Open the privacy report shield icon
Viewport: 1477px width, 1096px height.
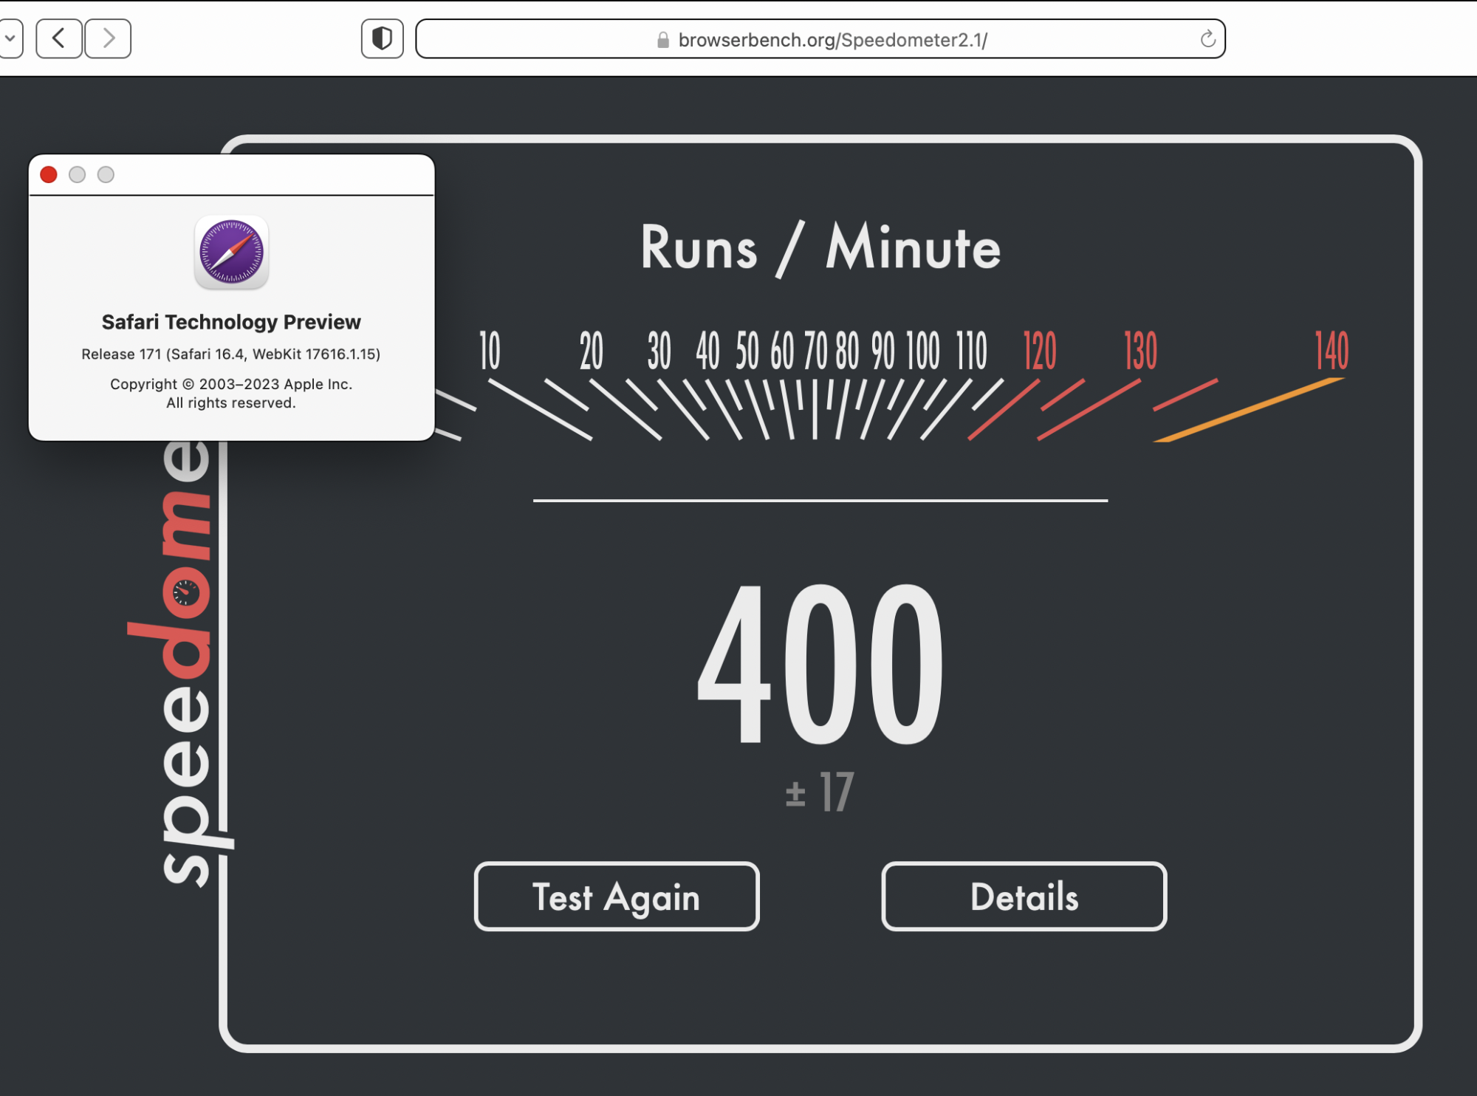(382, 38)
